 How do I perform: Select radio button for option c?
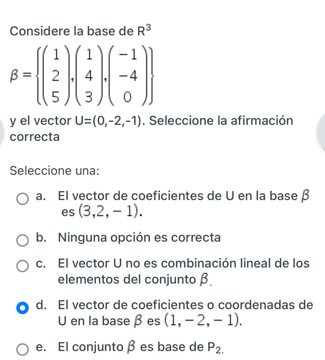pos(24,266)
